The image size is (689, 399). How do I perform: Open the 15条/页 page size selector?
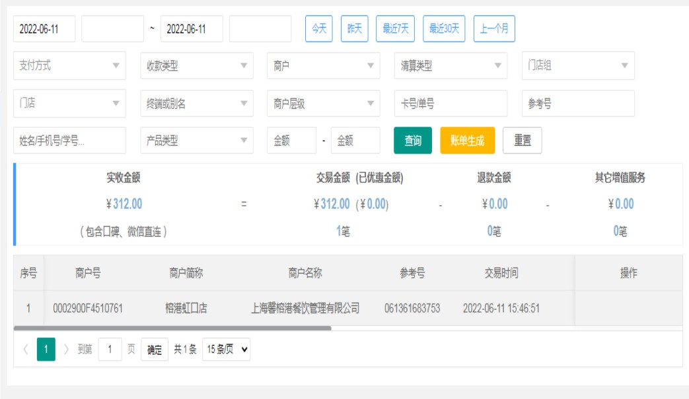(226, 350)
